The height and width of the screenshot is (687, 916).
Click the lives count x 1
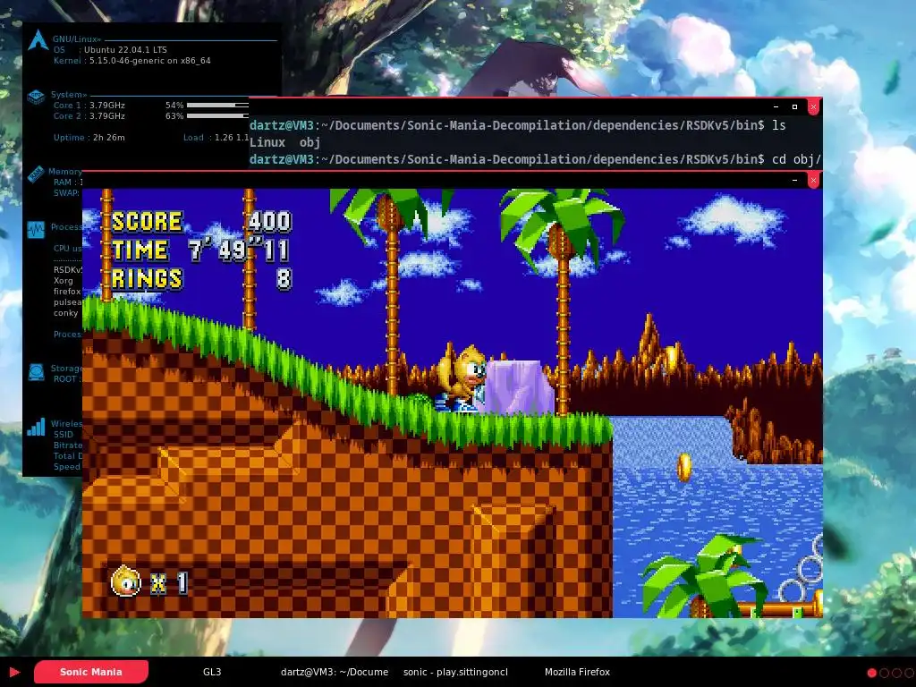point(169,583)
